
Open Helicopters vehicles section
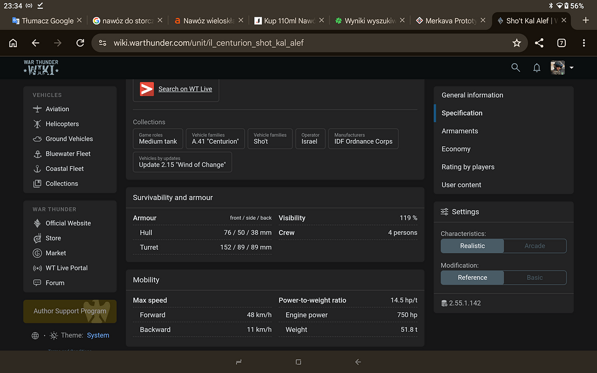56,124
